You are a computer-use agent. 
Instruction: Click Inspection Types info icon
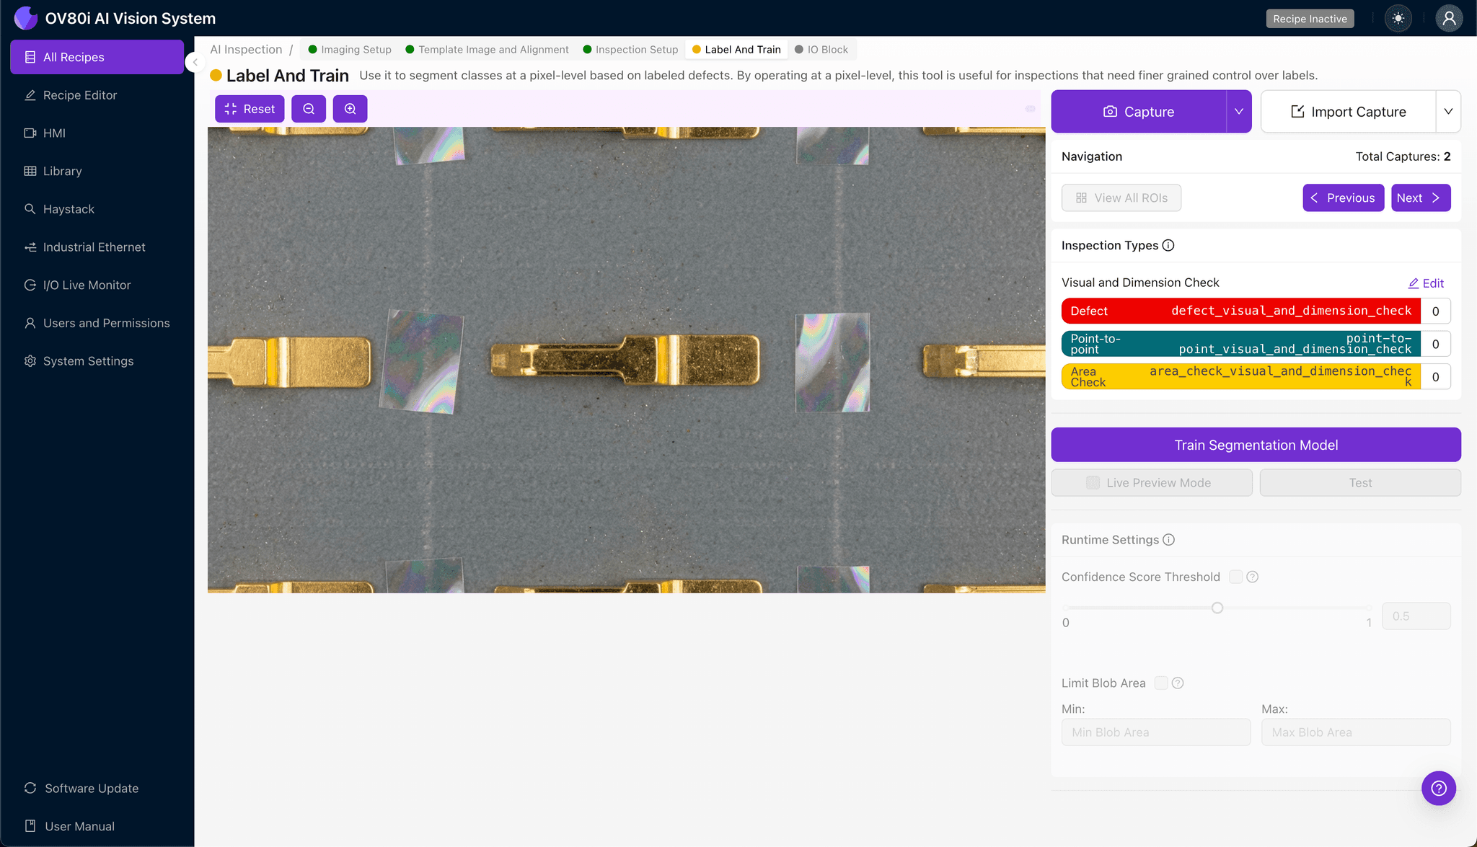[x=1168, y=245]
